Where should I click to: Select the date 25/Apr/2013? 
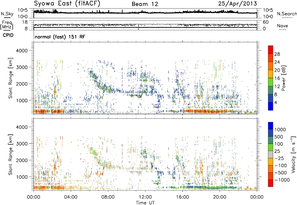(x=238, y=4)
